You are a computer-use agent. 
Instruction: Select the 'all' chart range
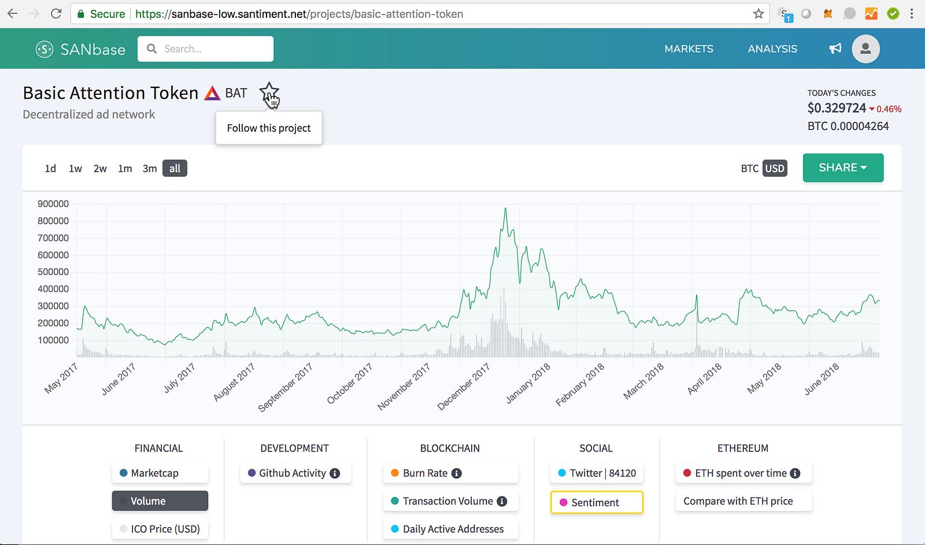(x=175, y=168)
